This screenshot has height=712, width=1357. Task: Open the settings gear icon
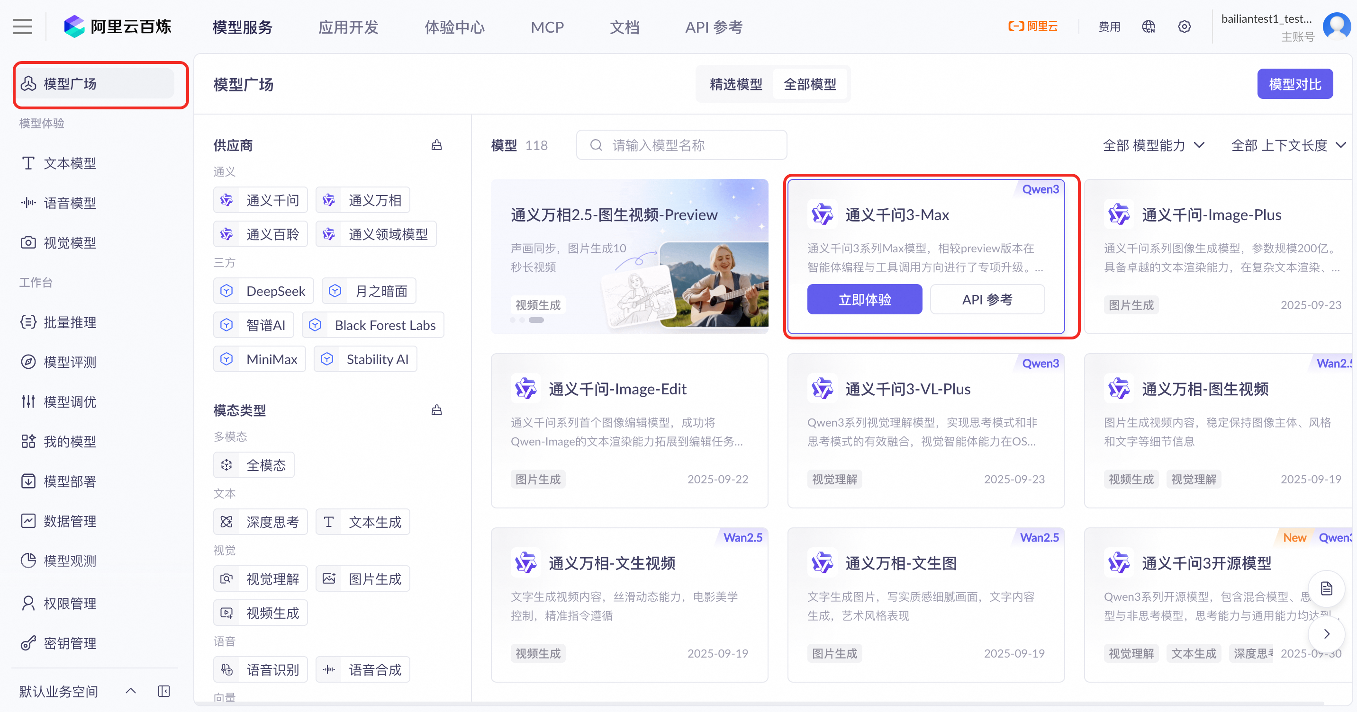(x=1184, y=27)
